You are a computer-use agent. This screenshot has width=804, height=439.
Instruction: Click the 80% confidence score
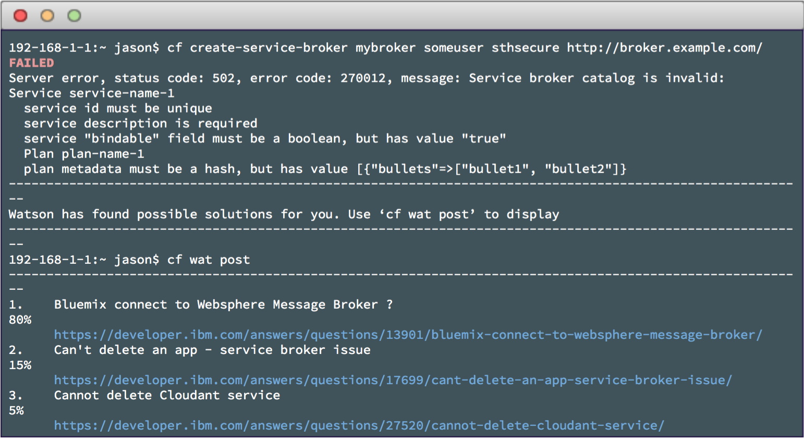pyautogui.click(x=20, y=320)
